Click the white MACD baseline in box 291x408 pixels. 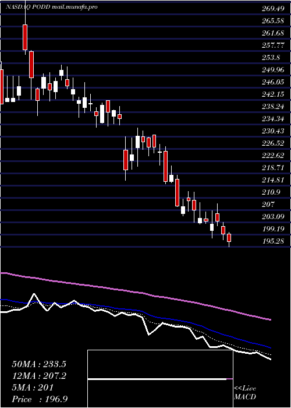tap(157, 379)
